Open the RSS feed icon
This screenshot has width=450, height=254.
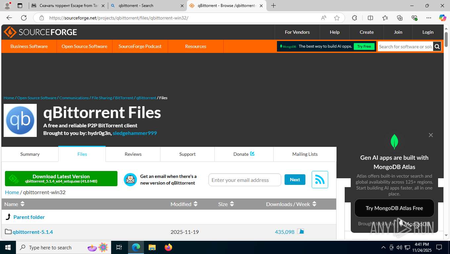320,180
